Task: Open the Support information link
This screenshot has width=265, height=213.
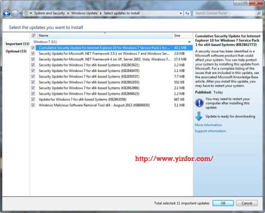Action: point(210,131)
